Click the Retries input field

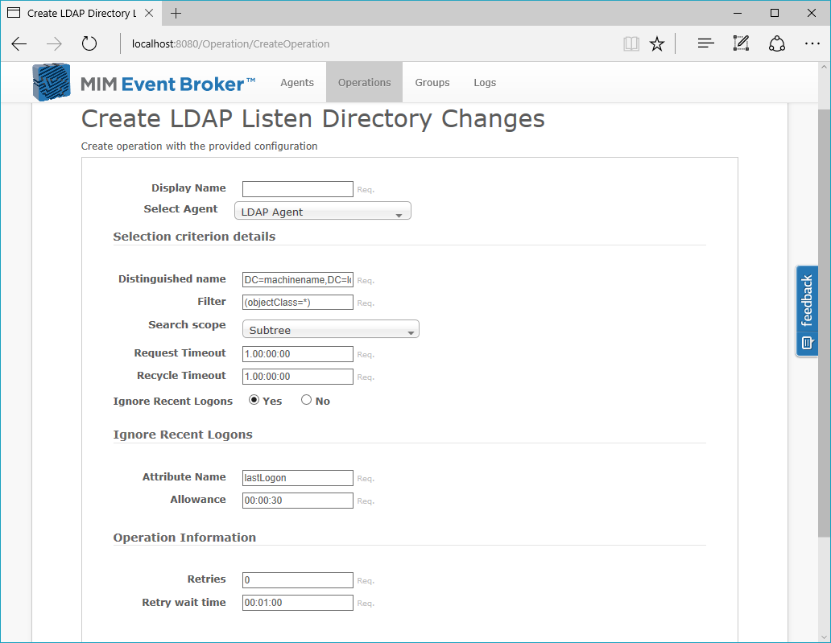point(298,580)
